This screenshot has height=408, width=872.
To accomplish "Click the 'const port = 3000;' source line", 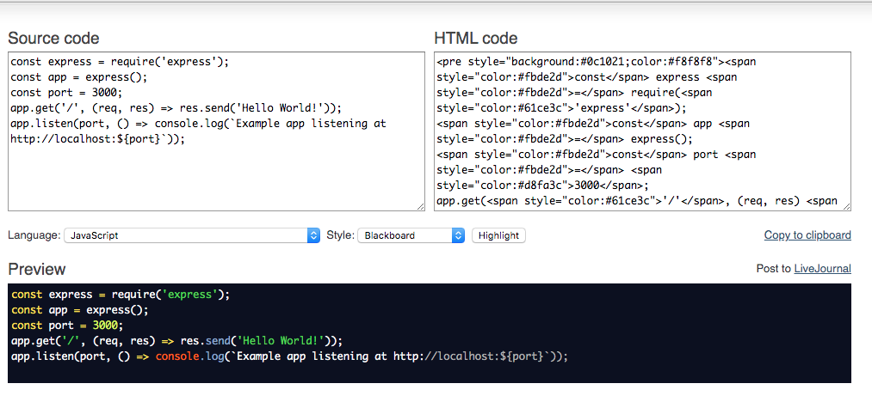I will [x=66, y=93].
